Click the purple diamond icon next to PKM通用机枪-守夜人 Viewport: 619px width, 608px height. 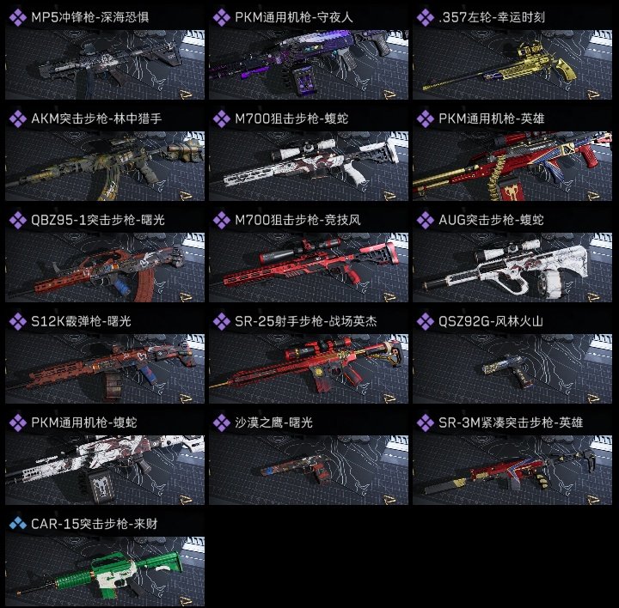[222, 18]
